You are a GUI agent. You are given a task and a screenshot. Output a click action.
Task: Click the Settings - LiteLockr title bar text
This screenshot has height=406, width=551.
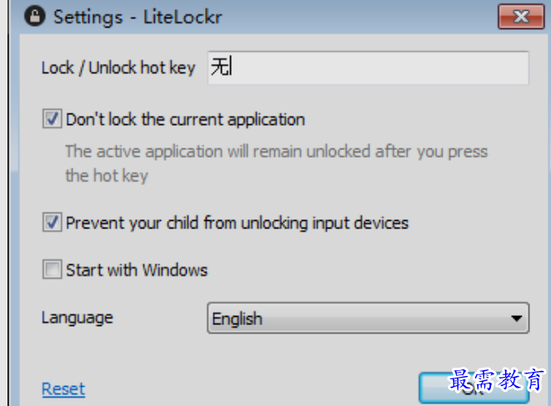tap(138, 18)
